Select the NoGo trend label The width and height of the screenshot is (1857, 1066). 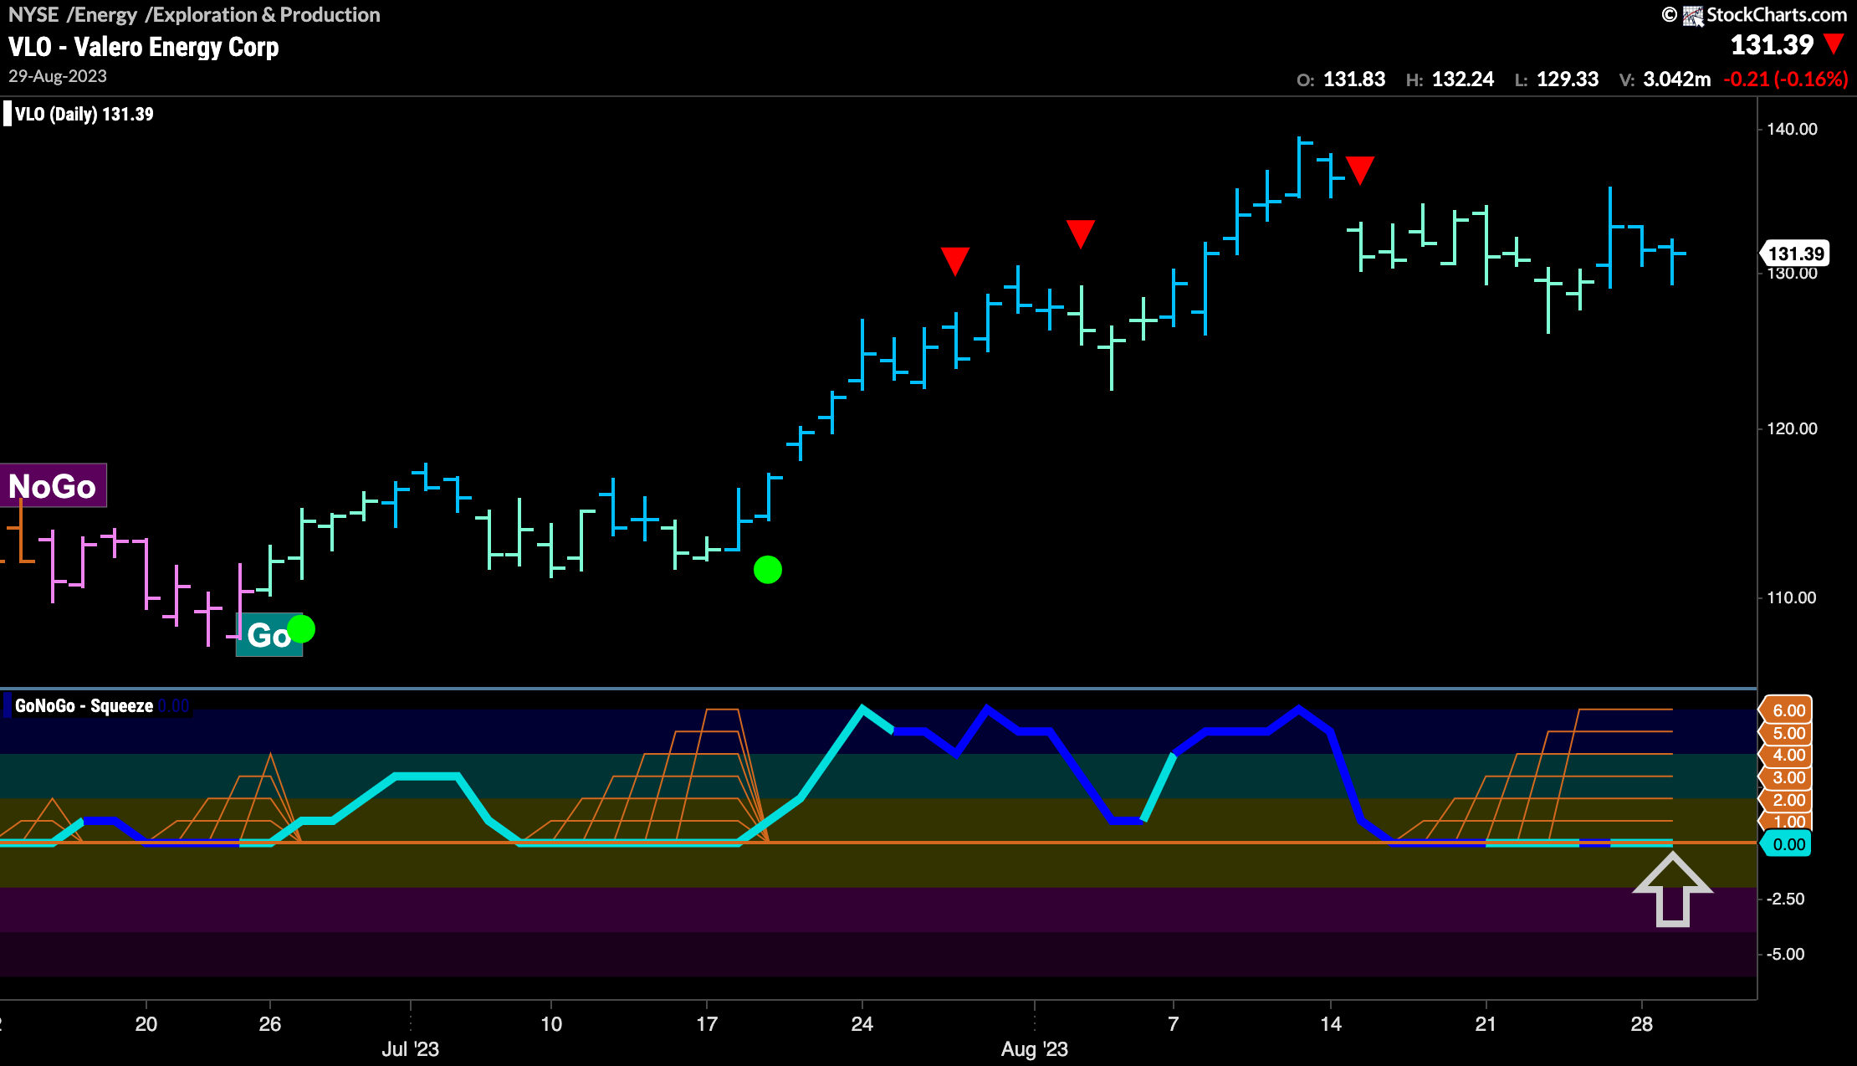[x=53, y=485]
